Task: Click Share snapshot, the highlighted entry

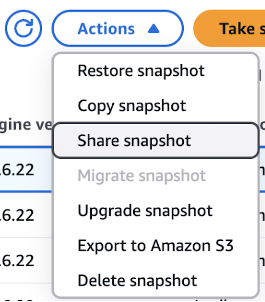Action: pyautogui.click(x=135, y=141)
